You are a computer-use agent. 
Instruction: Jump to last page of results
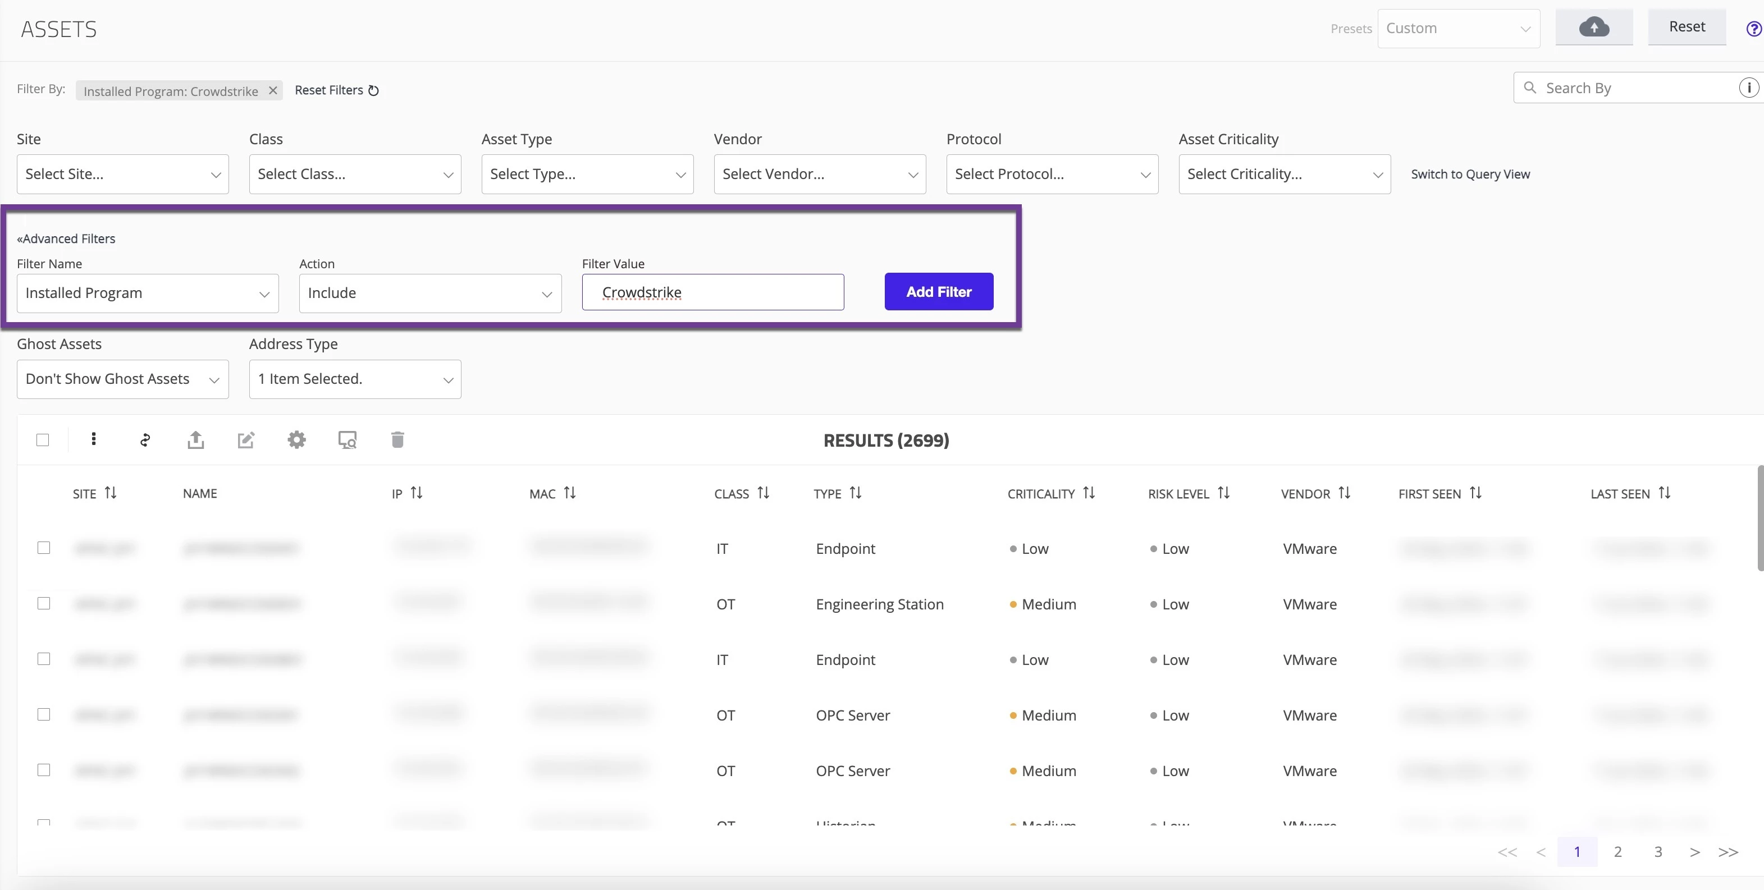tap(1728, 852)
